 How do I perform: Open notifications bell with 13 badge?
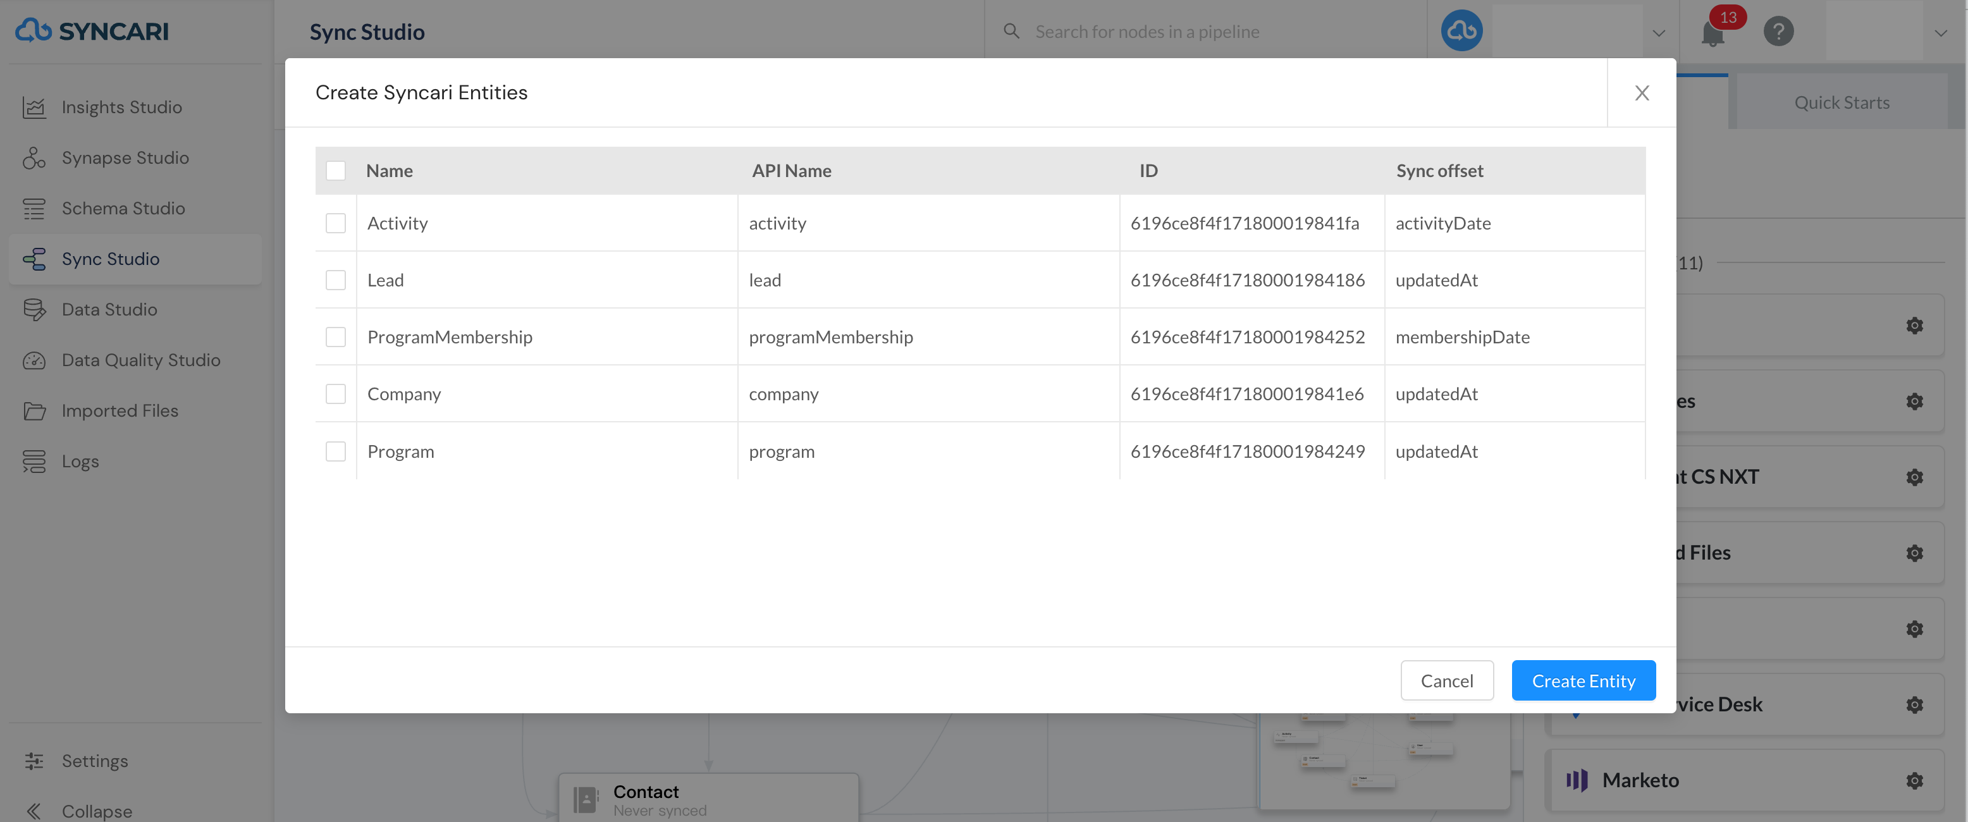pos(1714,33)
